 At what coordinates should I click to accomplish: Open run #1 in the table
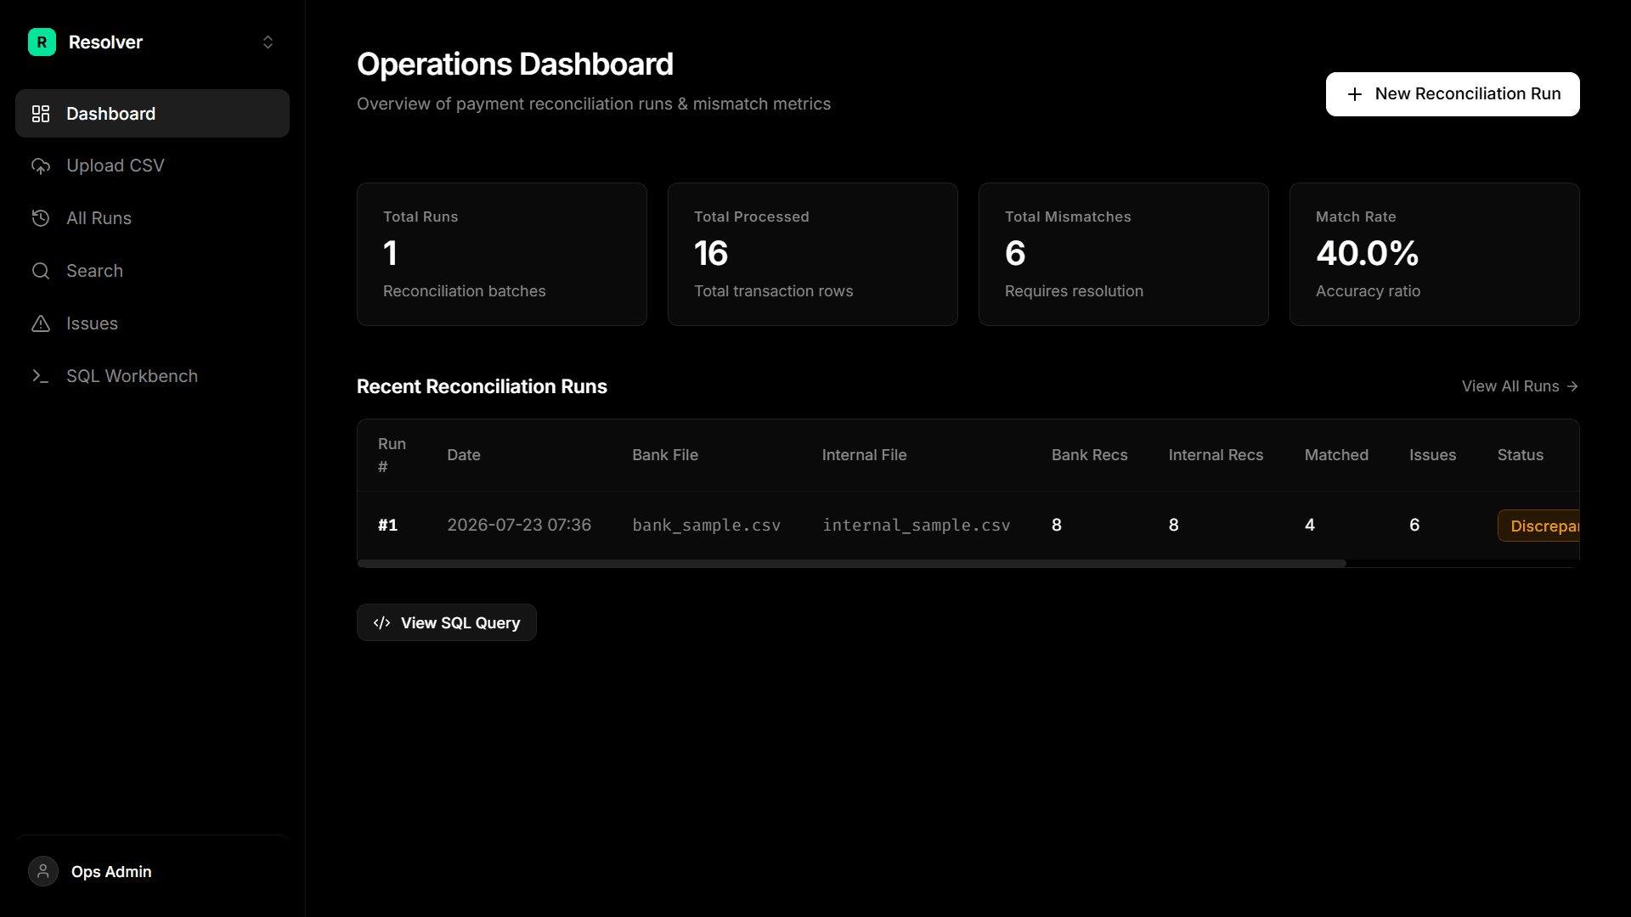[387, 526]
